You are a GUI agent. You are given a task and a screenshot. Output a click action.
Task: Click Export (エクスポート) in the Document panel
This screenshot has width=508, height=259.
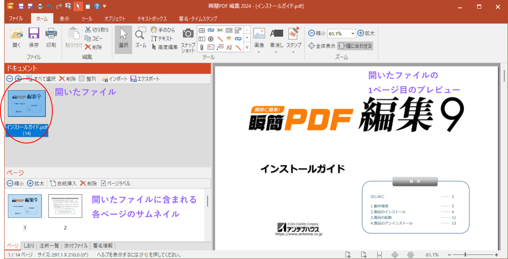pos(145,79)
